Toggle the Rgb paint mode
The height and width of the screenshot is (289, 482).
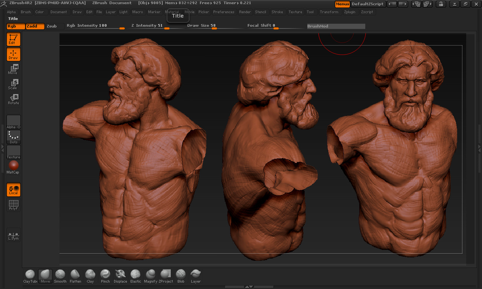tap(16, 26)
